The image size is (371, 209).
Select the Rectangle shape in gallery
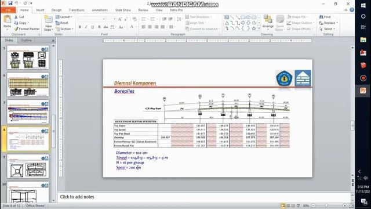tap(243, 17)
